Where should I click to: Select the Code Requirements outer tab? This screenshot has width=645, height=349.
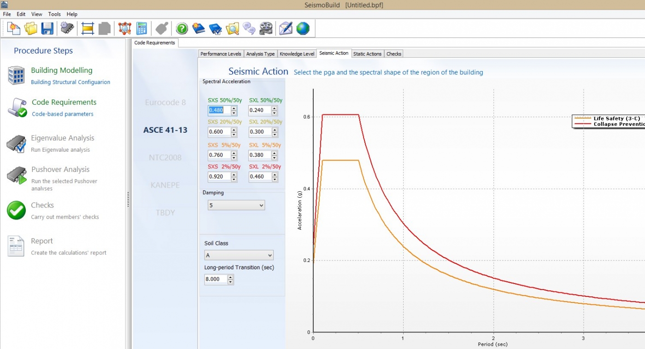click(154, 43)
